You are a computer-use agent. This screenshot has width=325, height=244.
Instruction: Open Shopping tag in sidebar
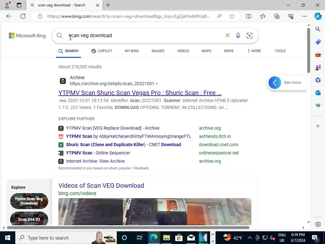tap(318, 42)
